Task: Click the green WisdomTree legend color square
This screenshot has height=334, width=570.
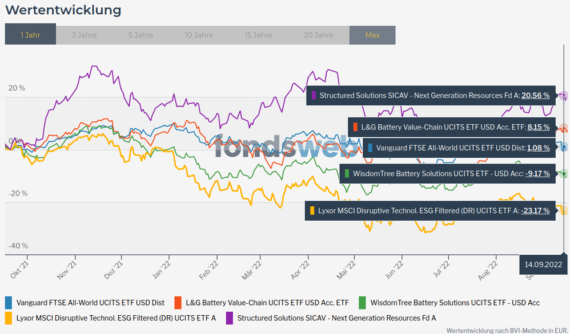Action: point(362,303)
